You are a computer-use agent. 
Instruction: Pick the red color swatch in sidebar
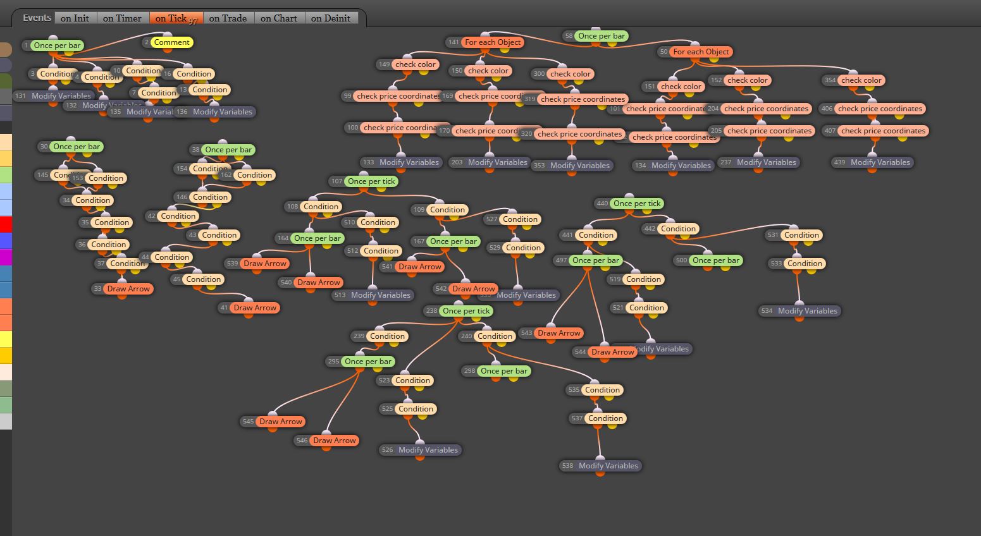point(6,224)
